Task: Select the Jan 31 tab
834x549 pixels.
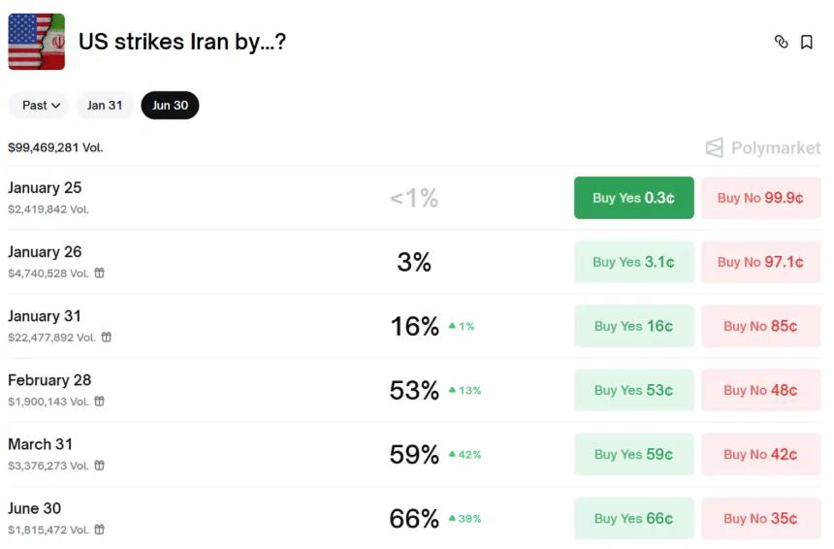Action: pos(105,105)
